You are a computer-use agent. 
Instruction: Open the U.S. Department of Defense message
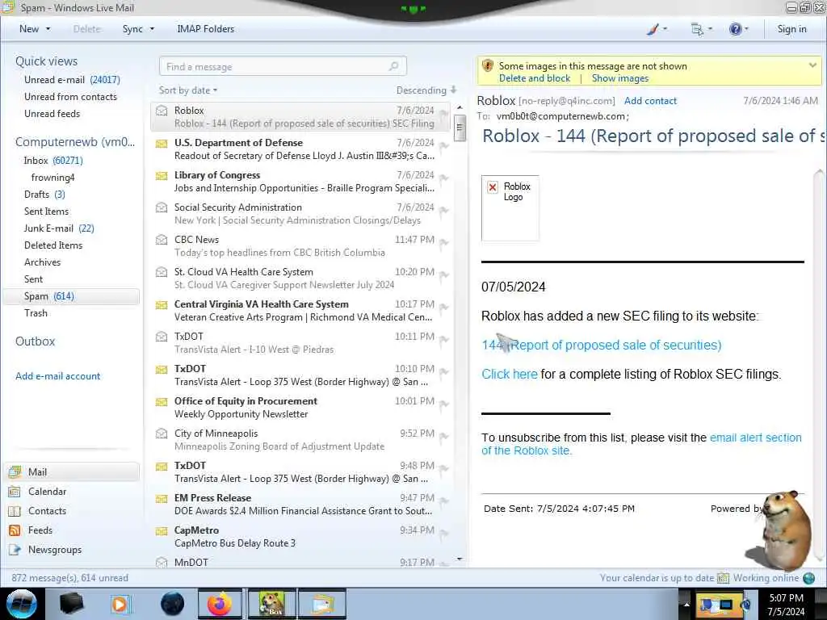300,149
